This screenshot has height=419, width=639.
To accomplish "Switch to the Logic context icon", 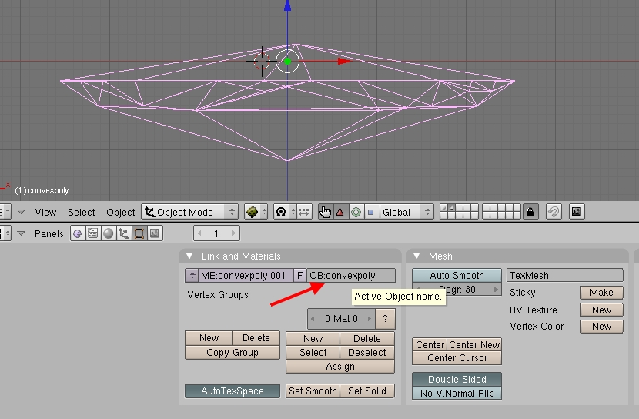I will click(x=78, y=233).
